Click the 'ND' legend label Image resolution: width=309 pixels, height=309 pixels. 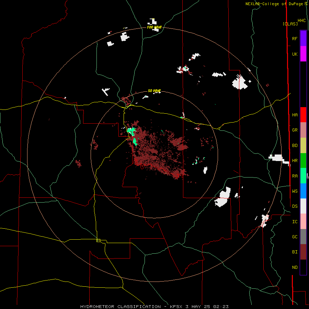pos(295,267)
